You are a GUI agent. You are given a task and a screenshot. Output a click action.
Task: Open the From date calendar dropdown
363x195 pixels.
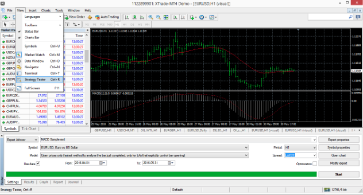click(103, 163)
